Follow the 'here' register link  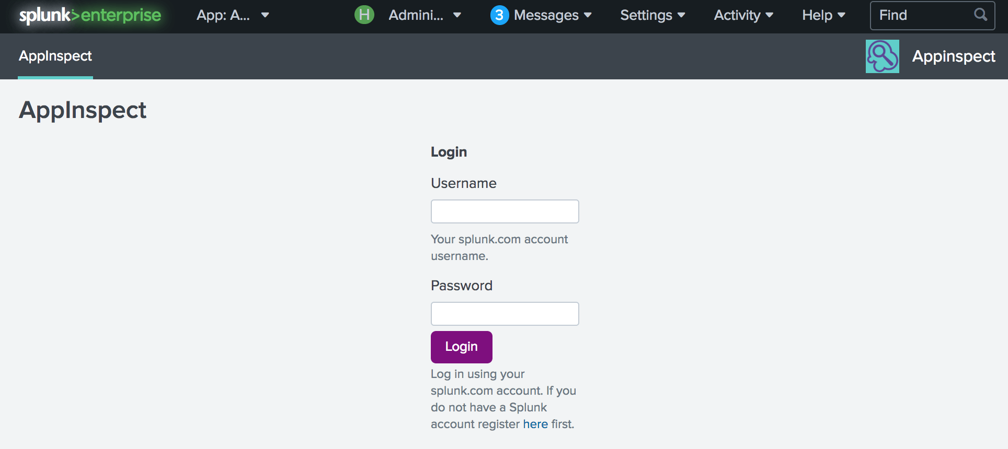click(535, 424)
